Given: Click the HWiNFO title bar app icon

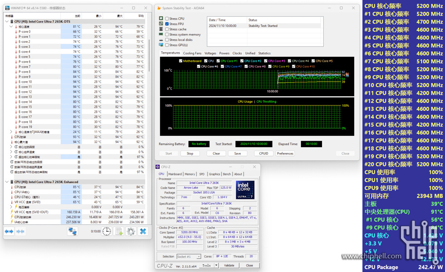Looking at the screenshot, I should (7, 8).
